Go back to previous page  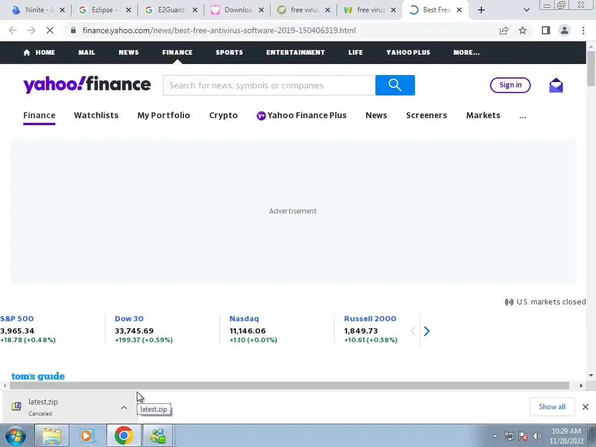13,30
